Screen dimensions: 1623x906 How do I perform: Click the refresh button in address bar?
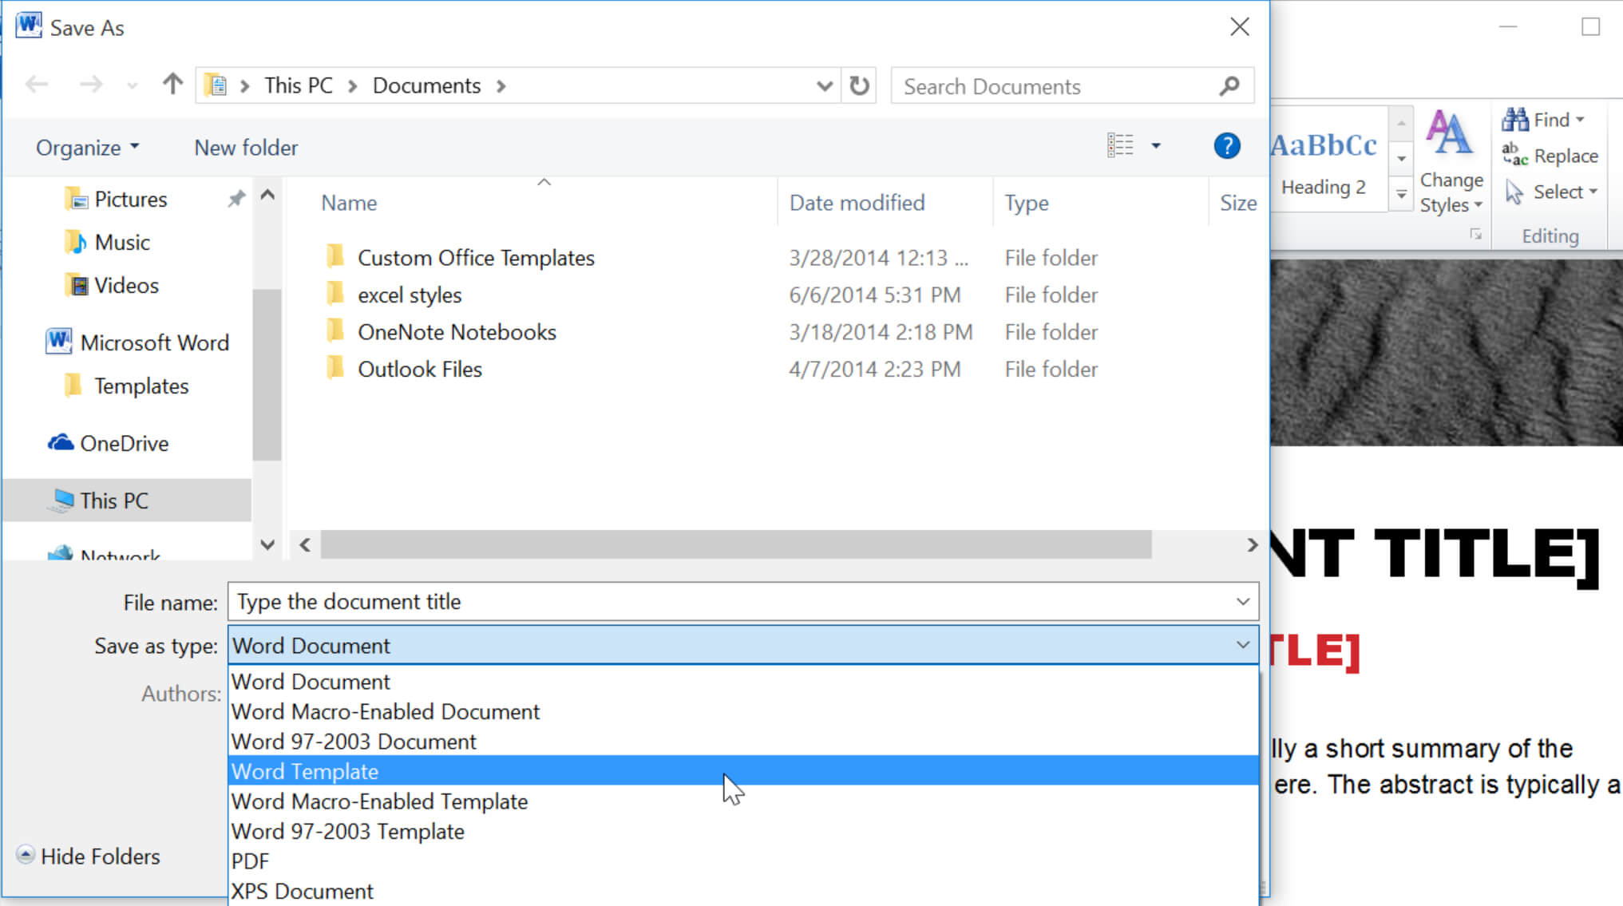click(861, 85)
